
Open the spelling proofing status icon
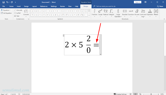point(19,94)
